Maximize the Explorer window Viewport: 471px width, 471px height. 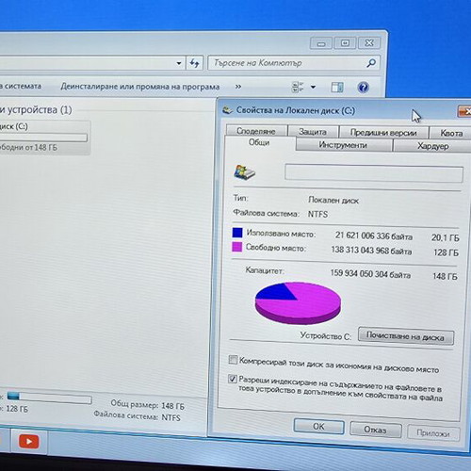click(345, 42)
